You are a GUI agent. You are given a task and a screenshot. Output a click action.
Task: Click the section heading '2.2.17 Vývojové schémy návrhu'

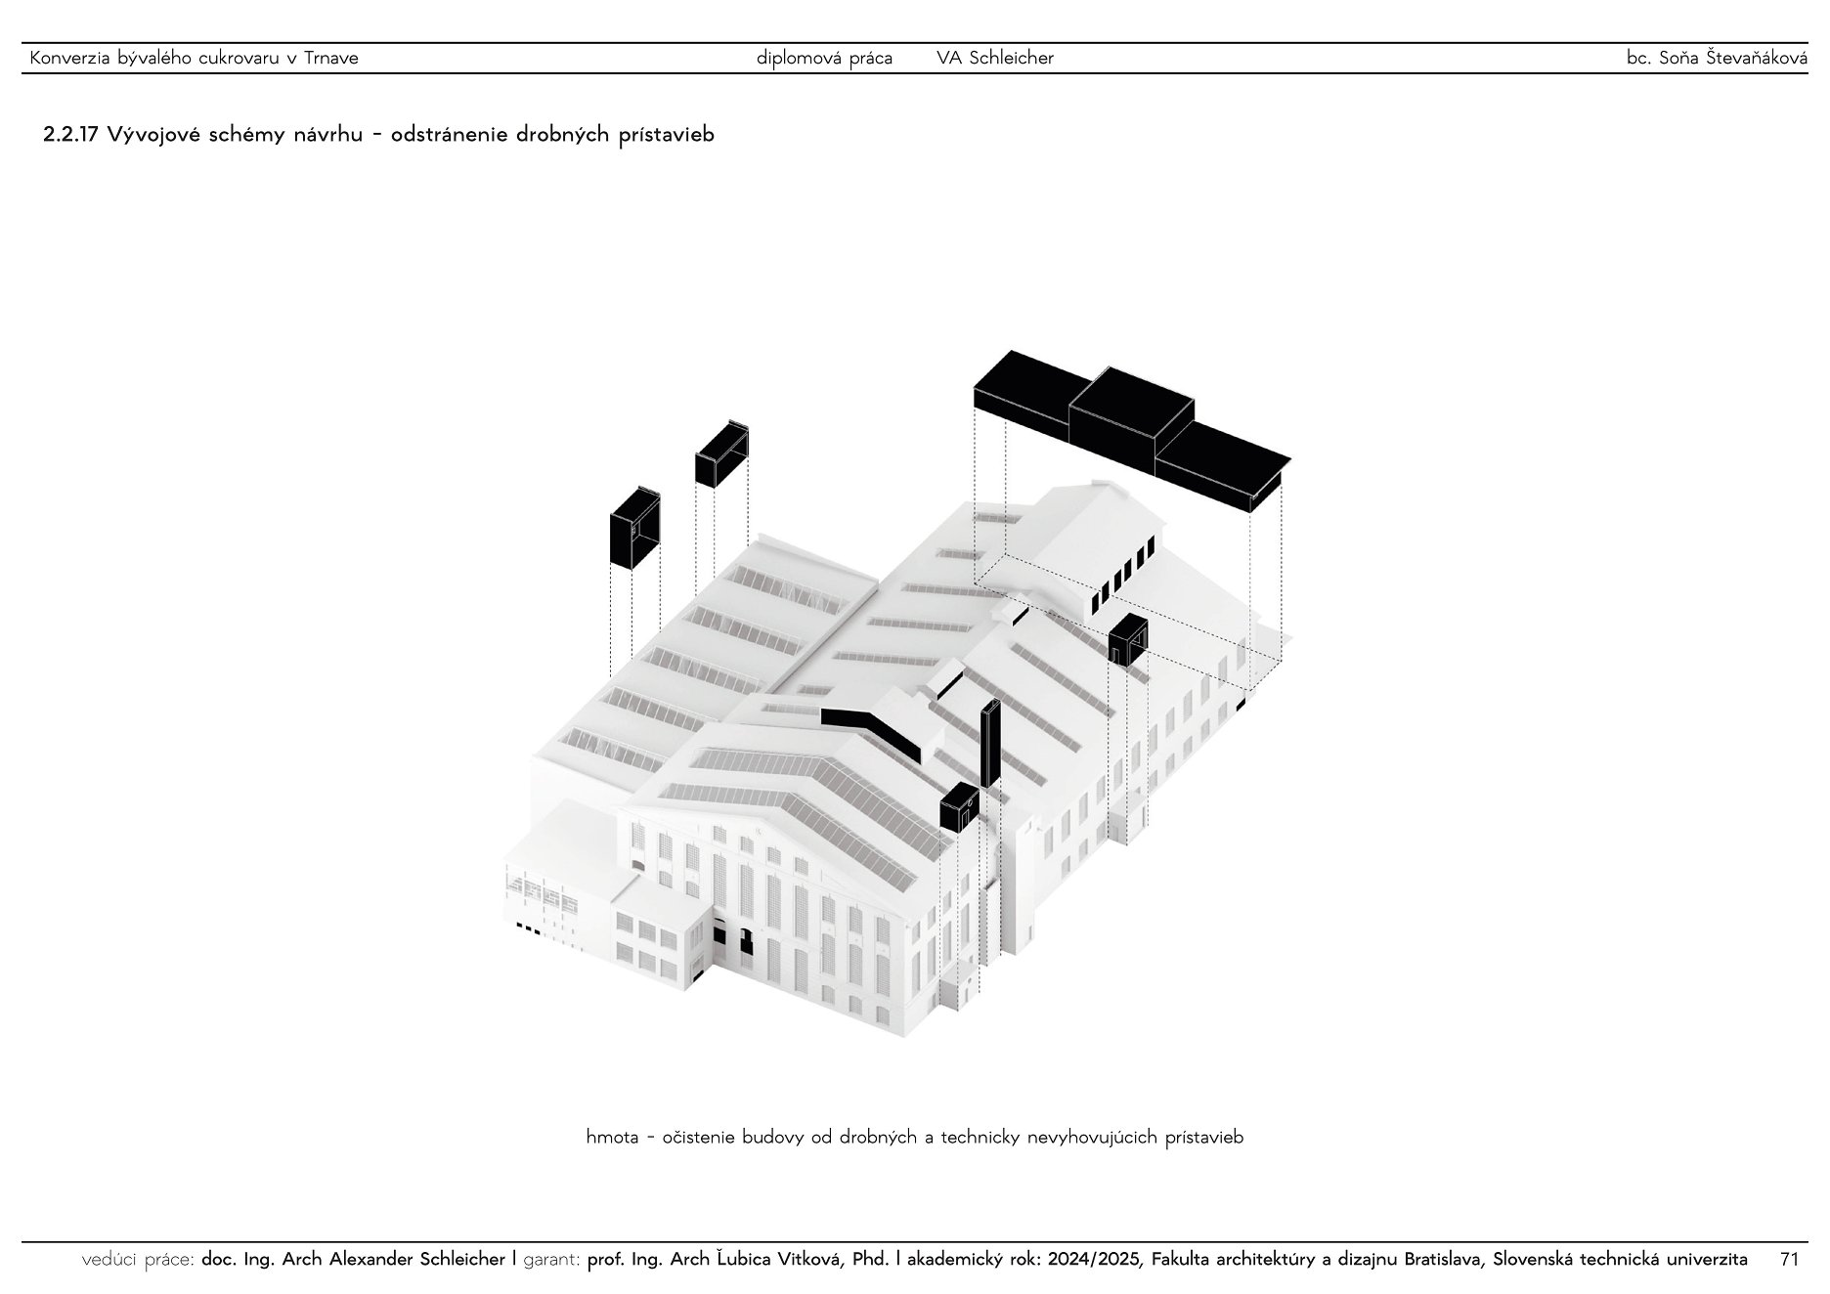pyautogui.click(x=378, y=135)
